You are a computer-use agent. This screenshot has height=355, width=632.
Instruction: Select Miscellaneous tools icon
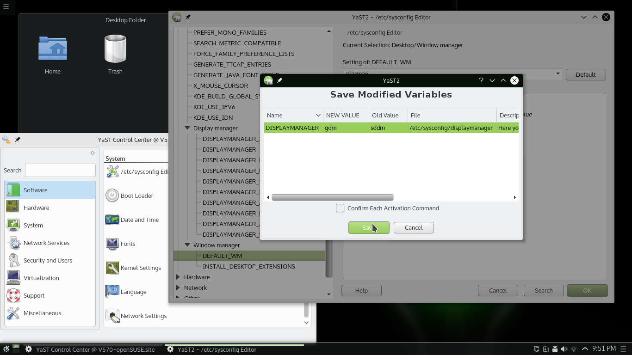pos(13,313)
